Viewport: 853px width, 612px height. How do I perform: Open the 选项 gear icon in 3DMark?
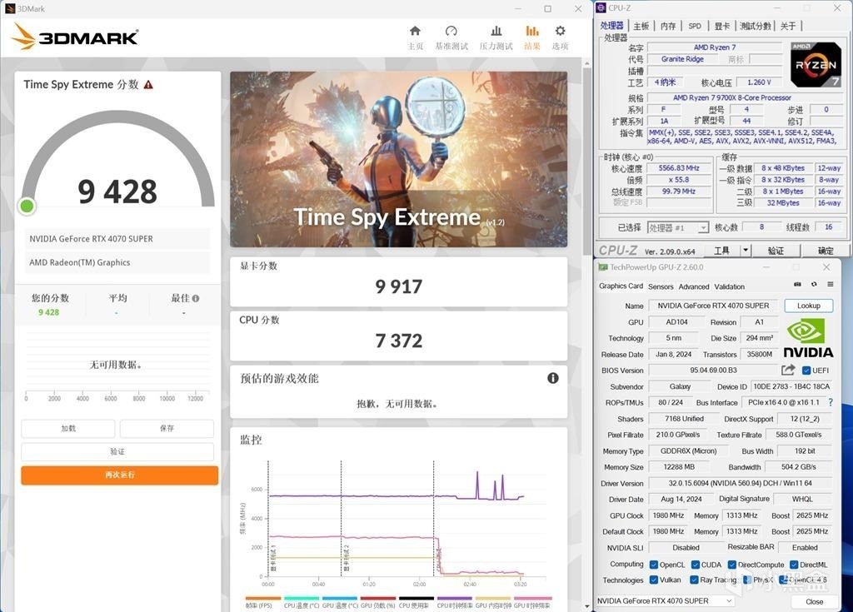pos(560,31)
